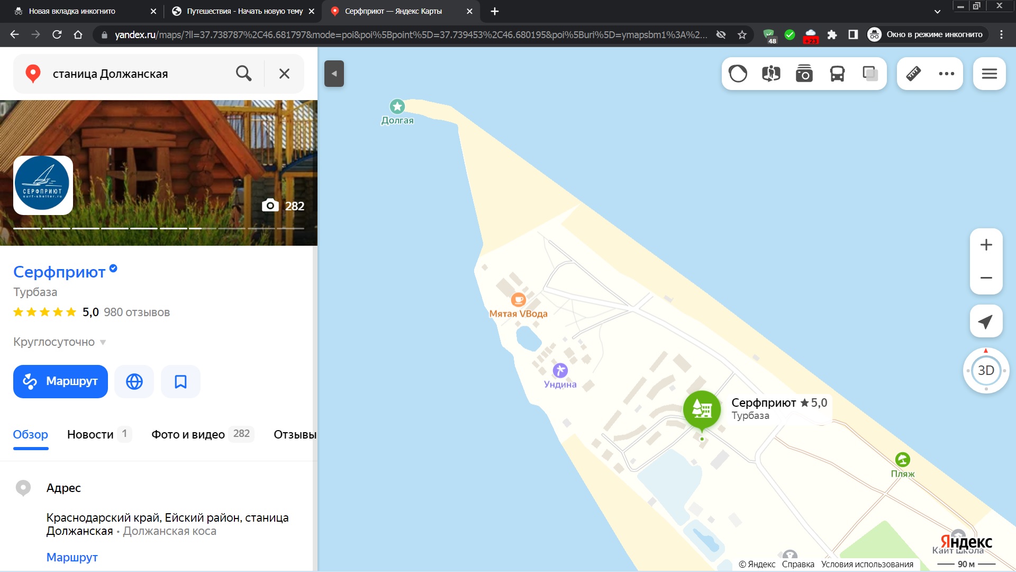Click the Серфприют title heading
Viewport: 1016px width, 572px height.
pos(59,272)
